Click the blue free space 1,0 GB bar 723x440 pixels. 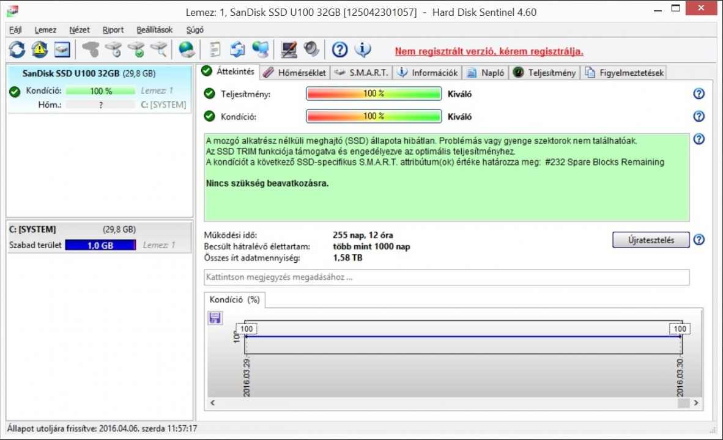(100, 245)
